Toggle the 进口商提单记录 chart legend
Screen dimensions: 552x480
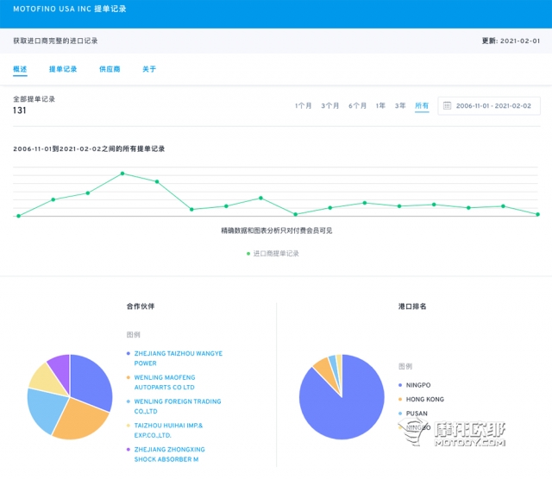point(273,254)
